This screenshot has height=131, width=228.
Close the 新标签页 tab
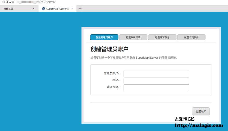(34, 9)
